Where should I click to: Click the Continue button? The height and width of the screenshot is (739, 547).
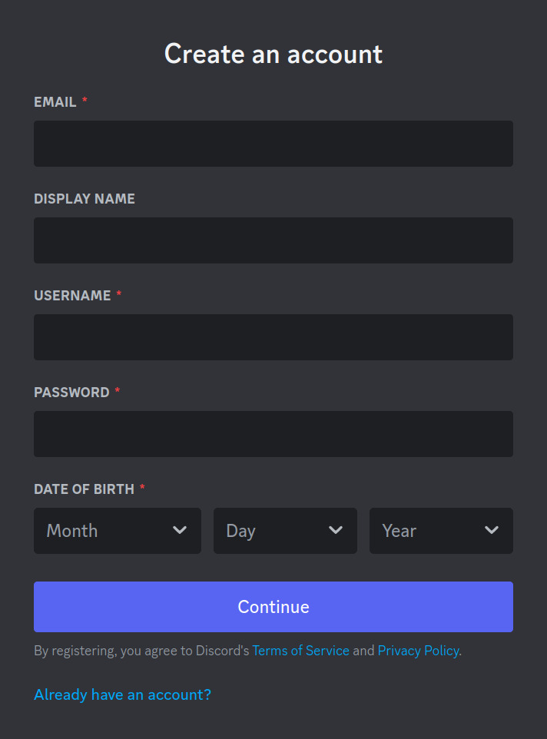[273, 607]
